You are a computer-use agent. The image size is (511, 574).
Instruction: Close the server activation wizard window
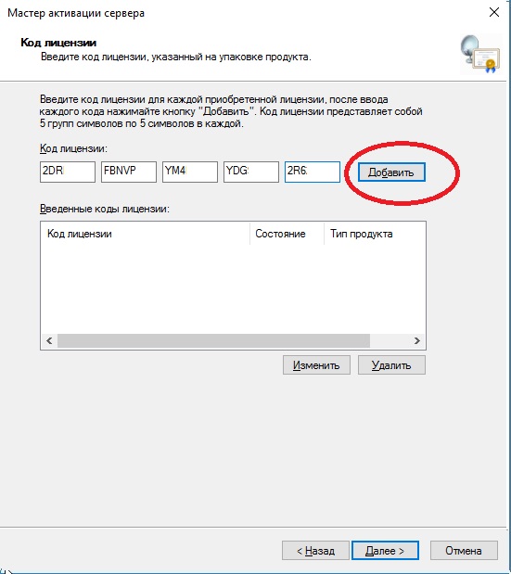[494, 12]
